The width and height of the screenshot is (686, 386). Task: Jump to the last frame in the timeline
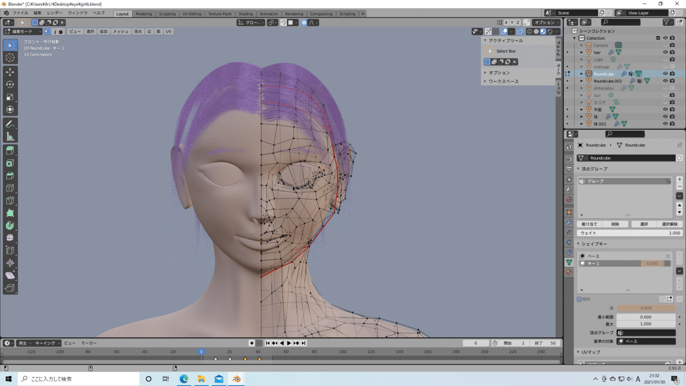(304, 343)
